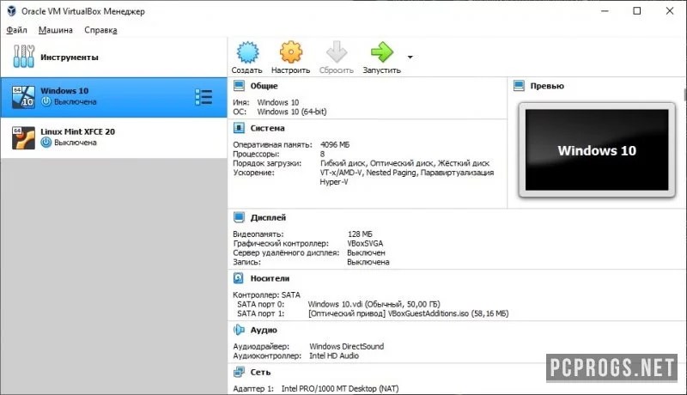Click the Порядок загрузки boot order value
This screenshot has height=395, width=687.
point(404,163)
